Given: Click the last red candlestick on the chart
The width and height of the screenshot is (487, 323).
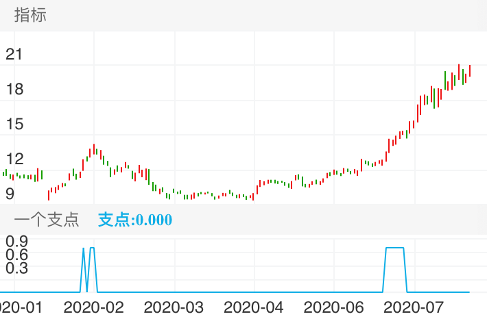Looking at the screenshot, I should (x=470, y=70).
